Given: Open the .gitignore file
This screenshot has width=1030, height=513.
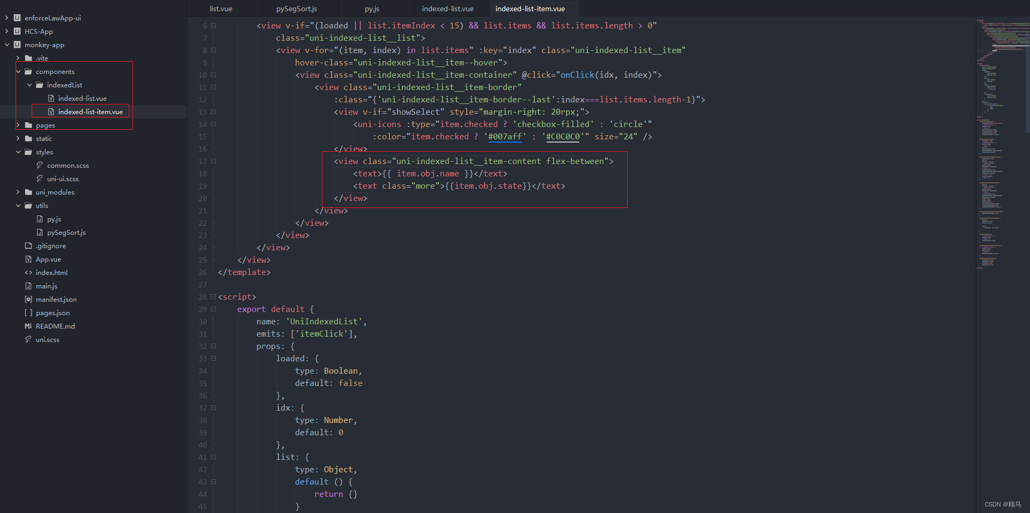Looking at the screenshot, I should point(51,246).
